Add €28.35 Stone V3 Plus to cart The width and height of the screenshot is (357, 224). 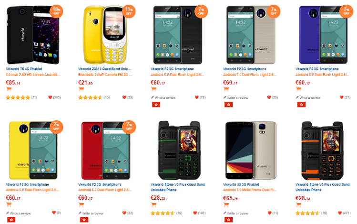[153, 205]
